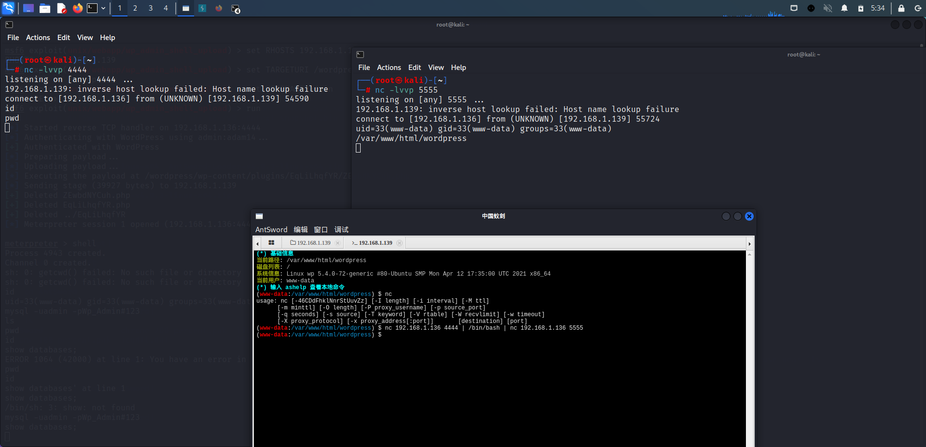Open View menu in the nc 5555 terminal
The image size is (926, 447).
[436, 68]
